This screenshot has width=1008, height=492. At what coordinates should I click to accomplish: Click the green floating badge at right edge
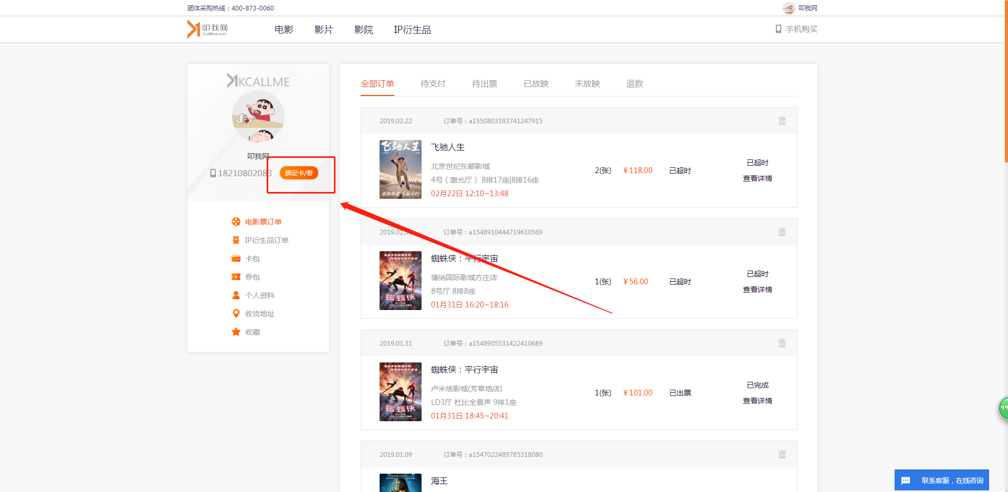(1003, 408)
